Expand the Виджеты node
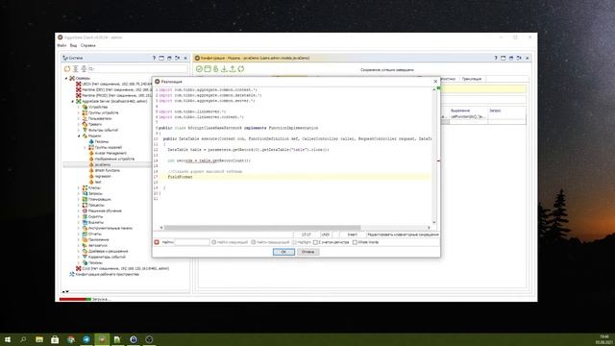The width and height of the screenshot is (615, 346). tap(79, 222)
